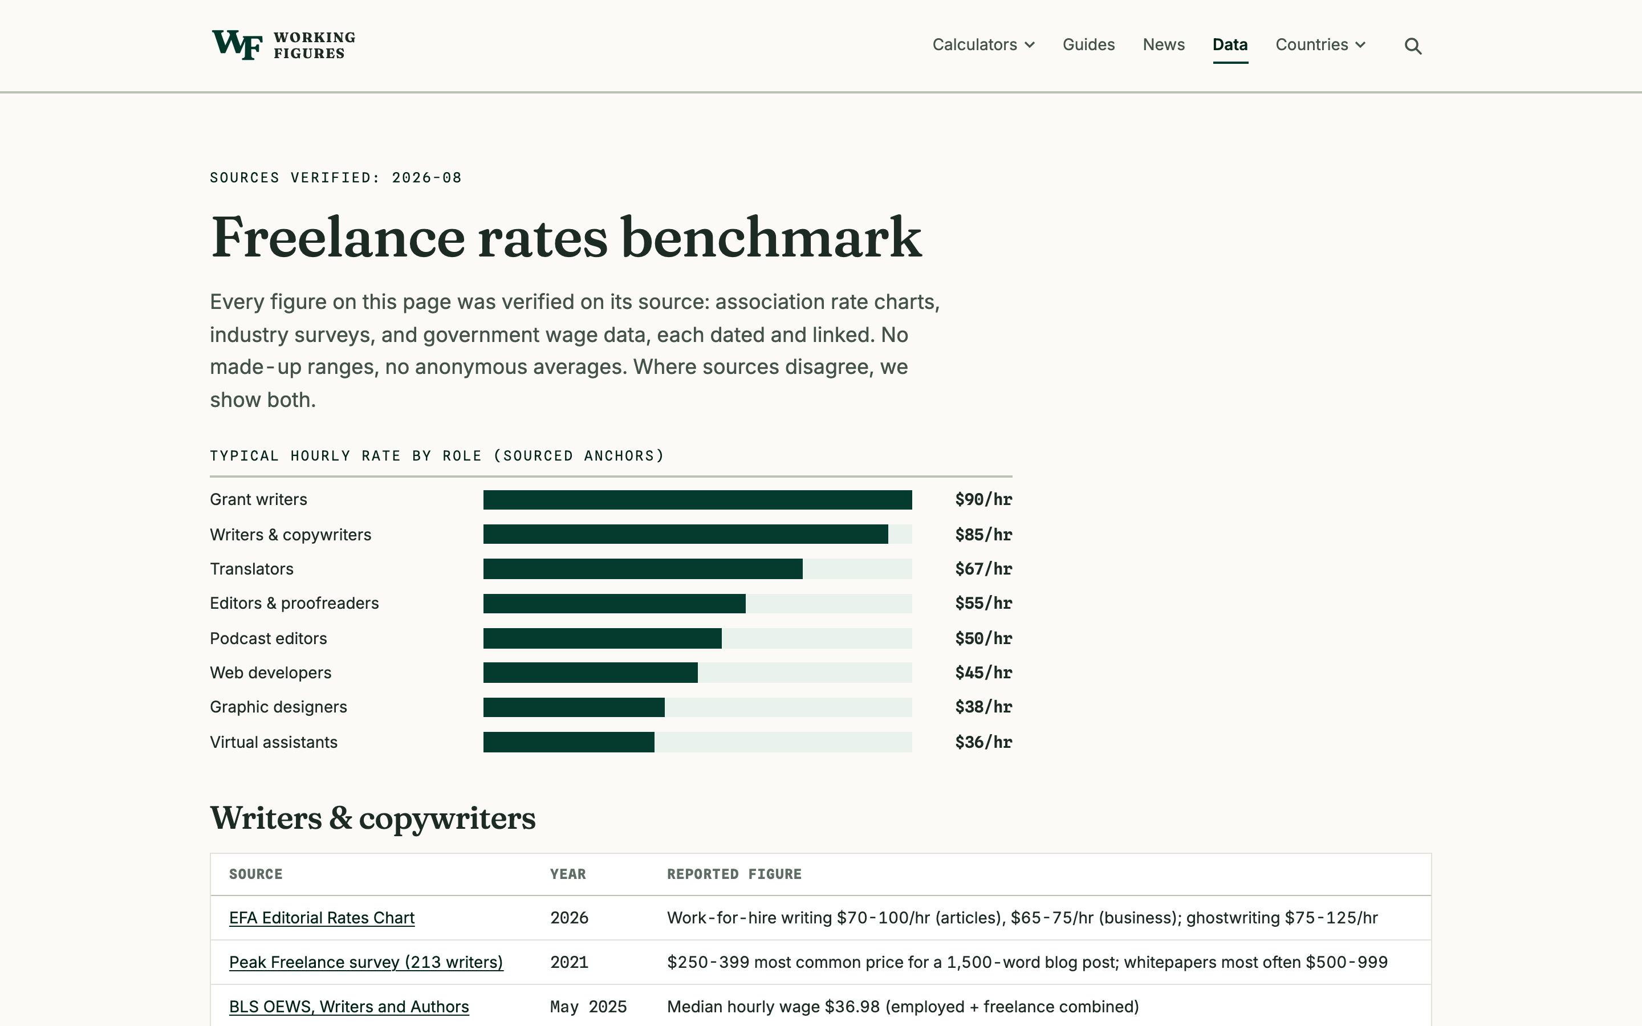Screen dimensions: 1642x1026
Task: Click the '$55/hr' value
Action: (983, 603)
